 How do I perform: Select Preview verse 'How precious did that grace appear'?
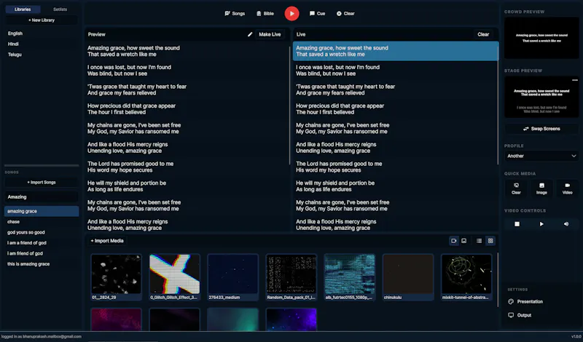[x=187, y=109]
